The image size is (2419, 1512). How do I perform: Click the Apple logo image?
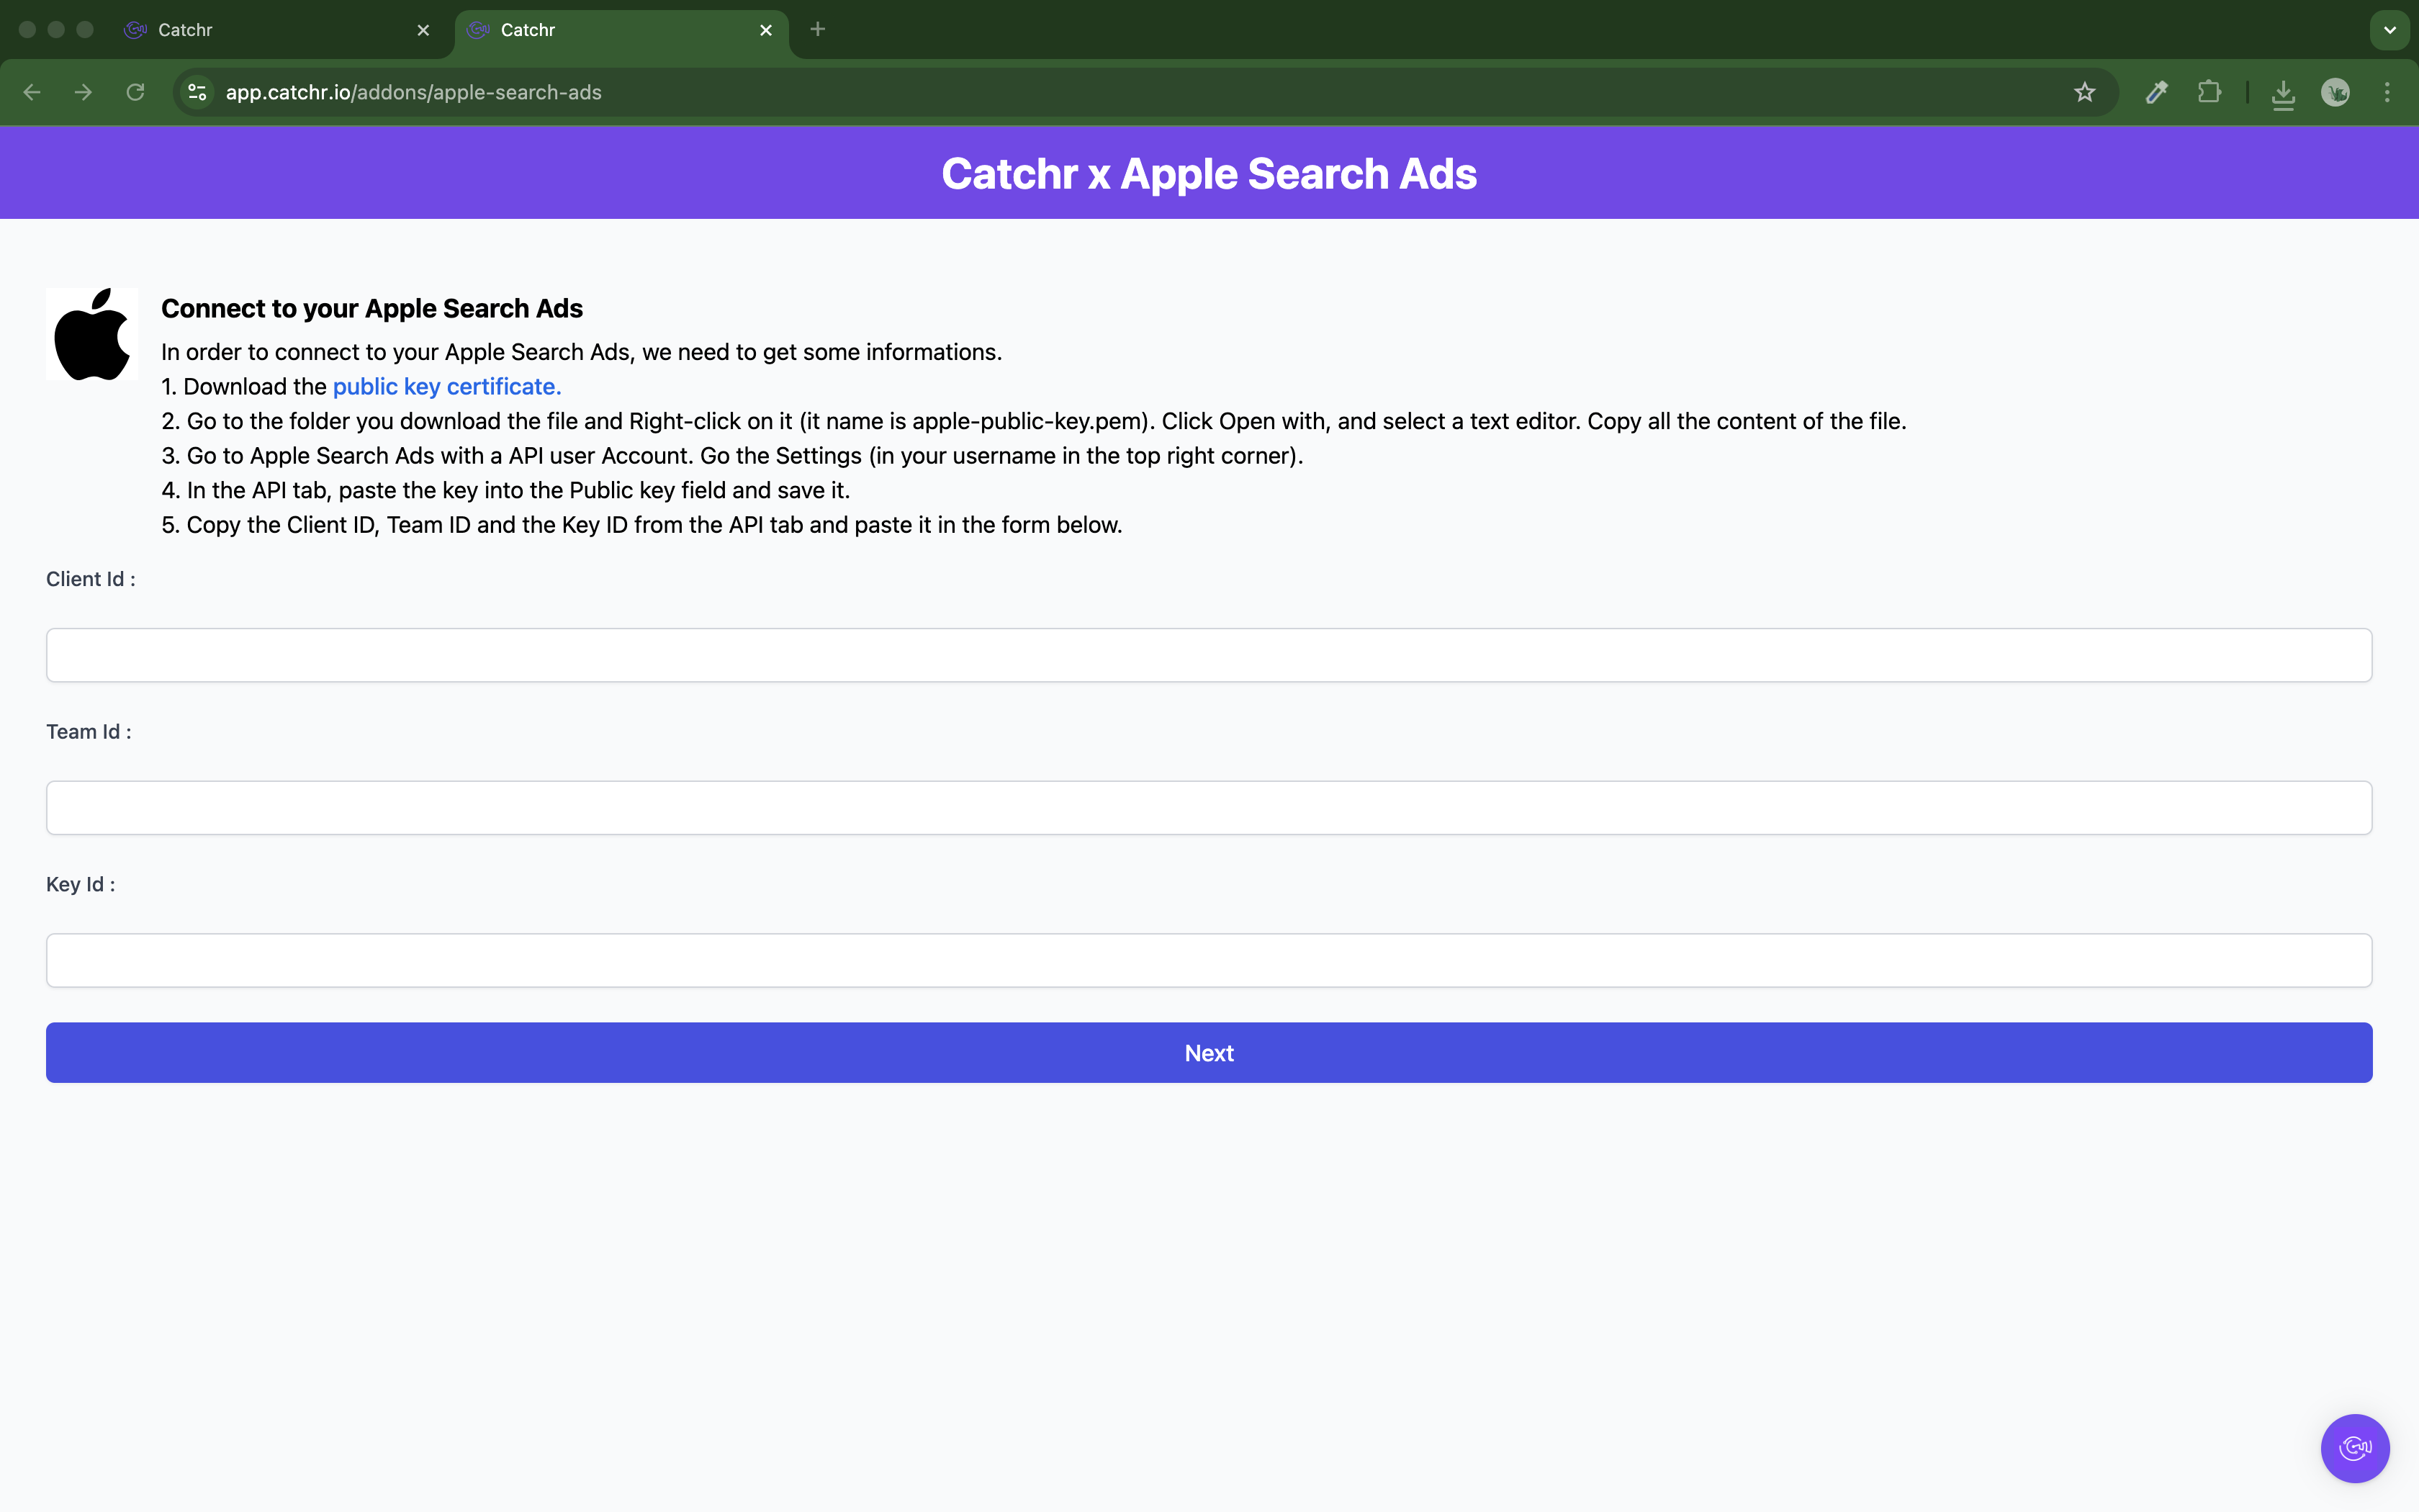pyautogui.click(x=92, y=334)
